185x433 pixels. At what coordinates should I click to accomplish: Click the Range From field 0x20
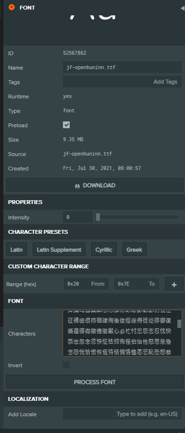click(x=86, y=284)
